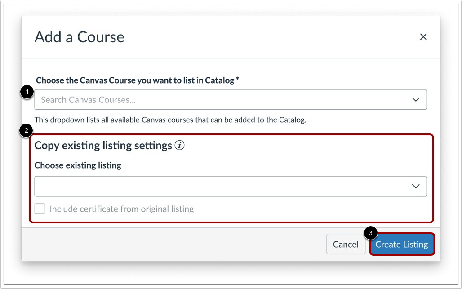Click the chevron on the Choose existing listing dropdown
Image resolution: width=462 pixels, height=289 pixels.
[x=415, y=186]
